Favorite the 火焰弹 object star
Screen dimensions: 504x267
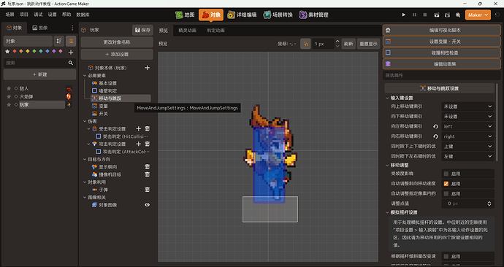9,96
